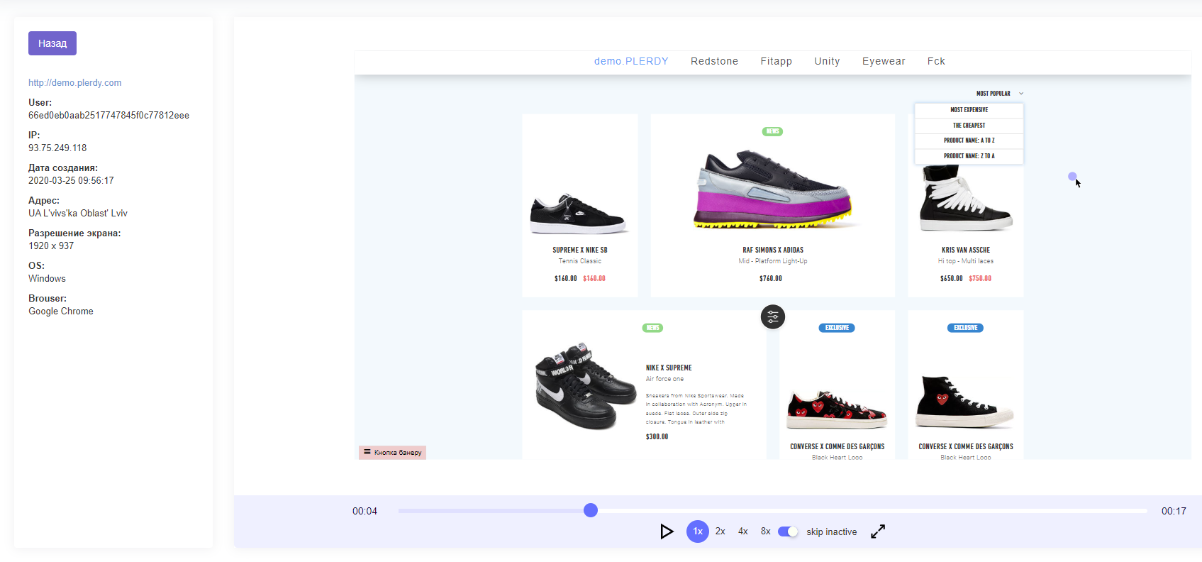The image size is (1202, 562).
Task: Click the 00:04 elapsed time label
Action: 365,511
